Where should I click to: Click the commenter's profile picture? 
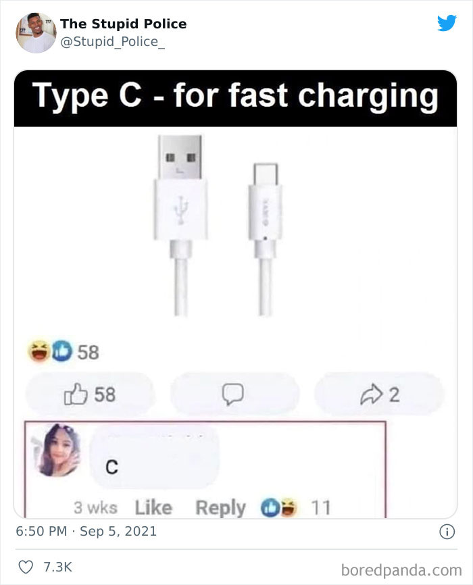click(x=57, y=450)
